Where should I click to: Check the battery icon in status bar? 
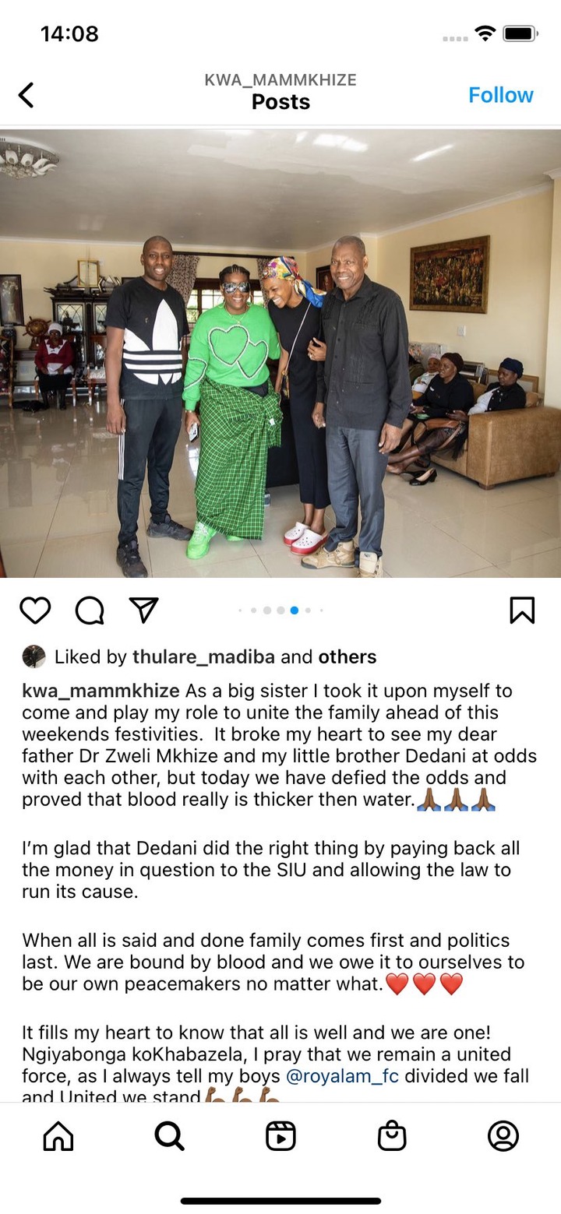[520, 34]
